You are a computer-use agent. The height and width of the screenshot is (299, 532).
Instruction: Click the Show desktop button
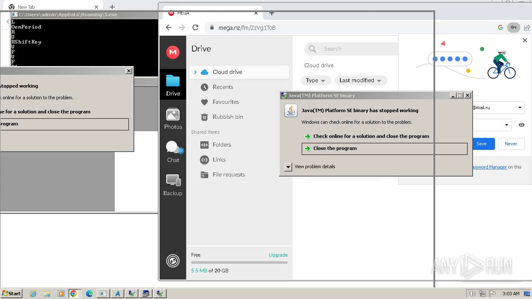point(527,294)
